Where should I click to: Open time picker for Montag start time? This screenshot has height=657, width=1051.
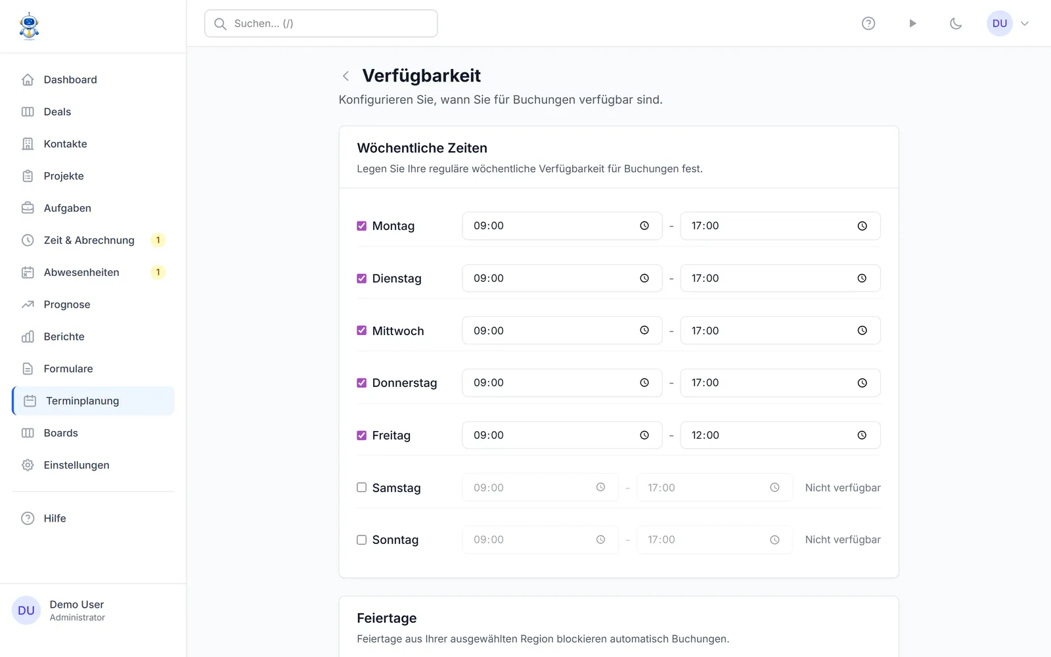point(644,226)
